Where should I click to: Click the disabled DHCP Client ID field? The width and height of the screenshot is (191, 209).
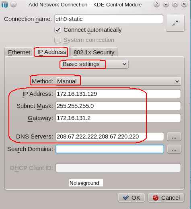[118, 168]
